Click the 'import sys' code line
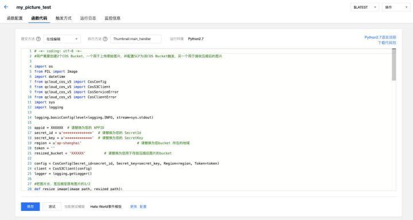 [45, 102]
